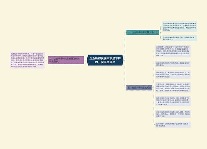
Task: Select the central topic 企业所得税税率表是怎样的
Action: (105, 60)
